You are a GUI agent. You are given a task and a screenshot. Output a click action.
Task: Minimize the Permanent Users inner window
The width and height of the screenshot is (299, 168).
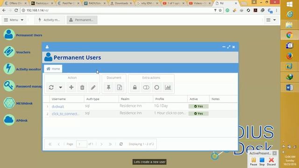(x=224, y=47)
